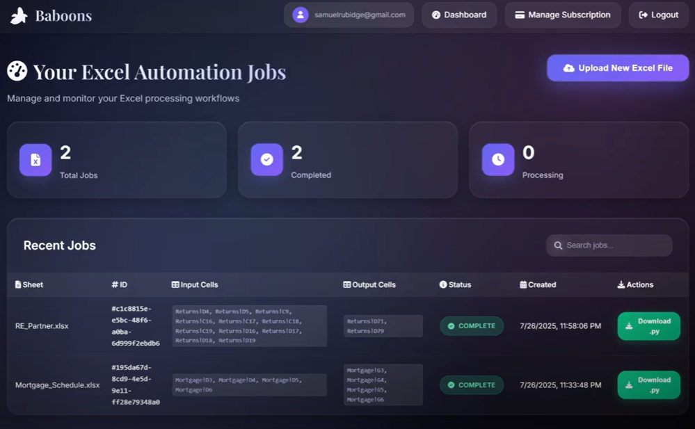Focus the Search jobs field

pyautogui.click(x=609, y=245)
